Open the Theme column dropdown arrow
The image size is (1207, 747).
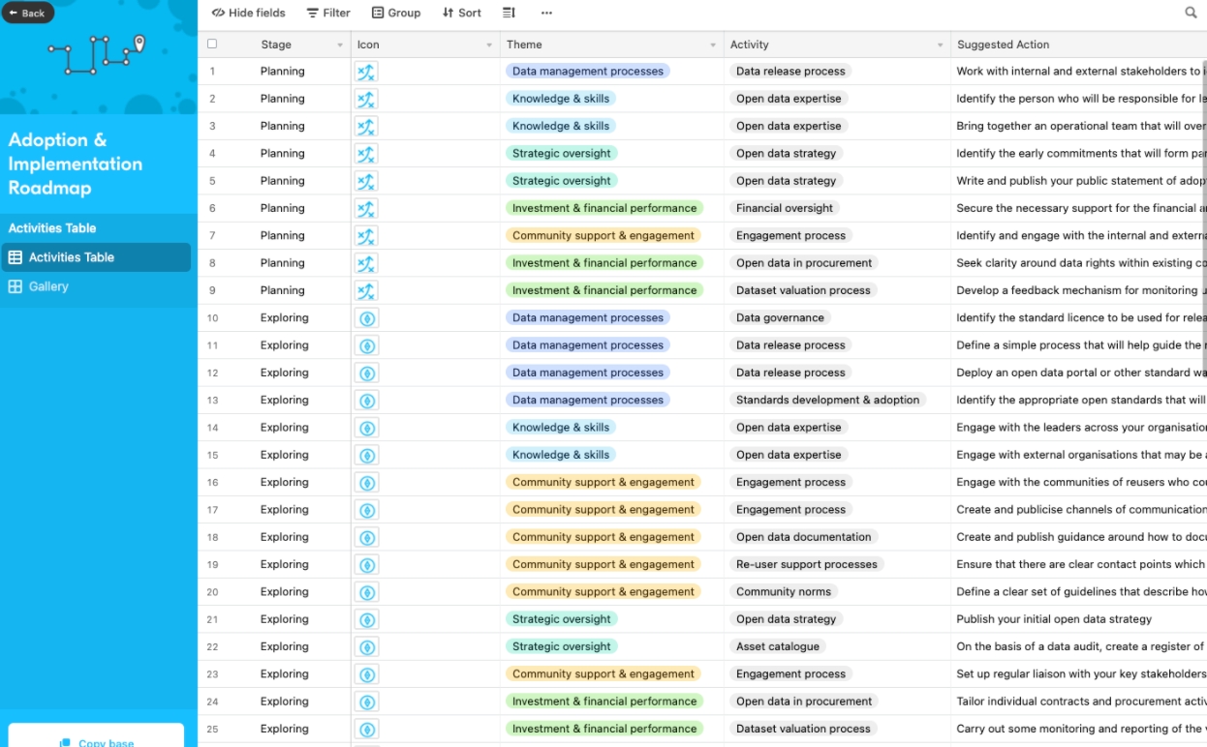pos(713,45)
